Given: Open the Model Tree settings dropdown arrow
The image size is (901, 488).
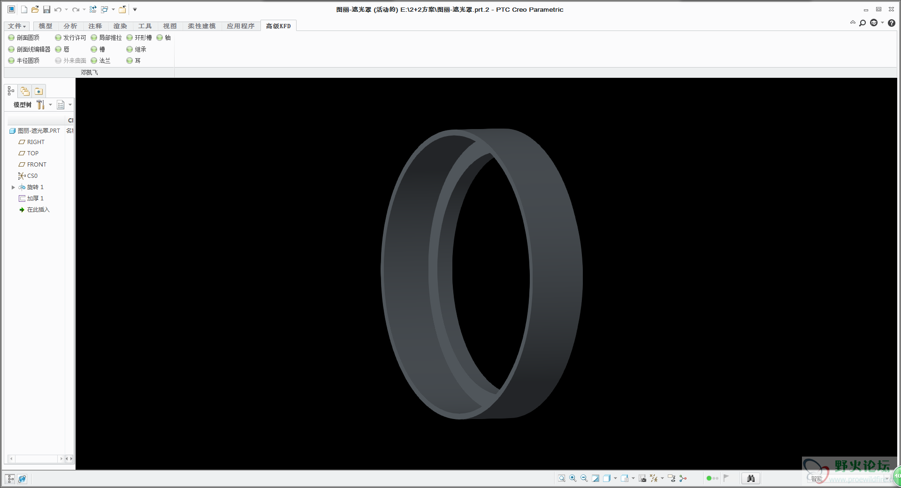Looking at the screenshot, I should [50, 105].
